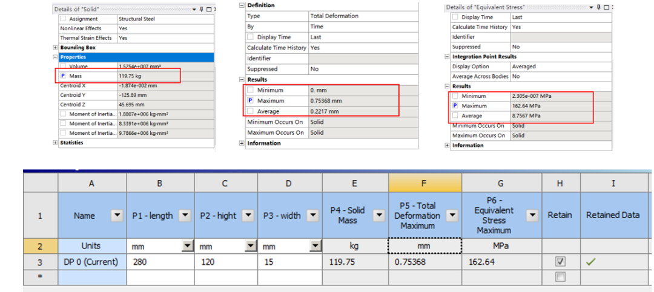
Task: Click the green check mark in Retained Data
Action: coord(590,262)
